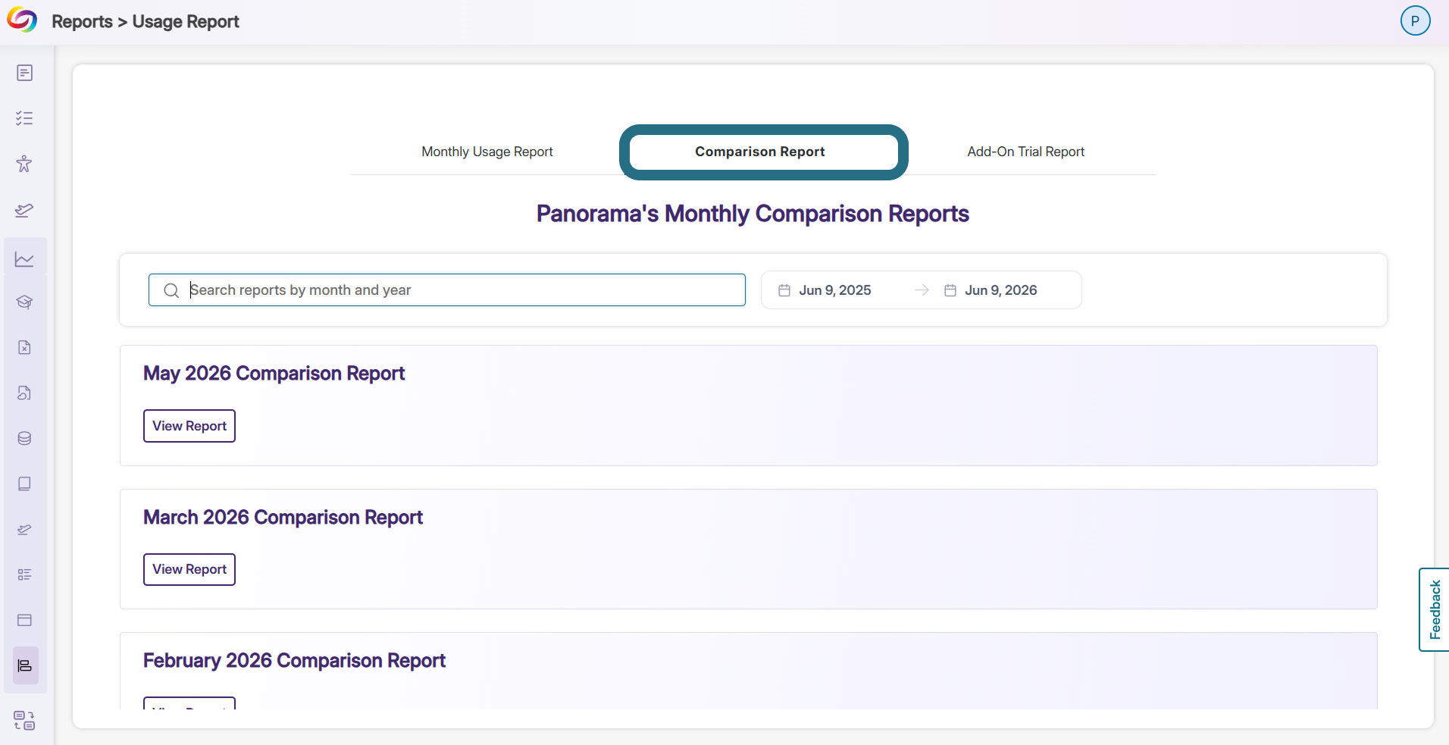The image size is (1449, 745).
Task: Open the accessibility person icon in the sidebar
Action: click(x=24, y=164)
